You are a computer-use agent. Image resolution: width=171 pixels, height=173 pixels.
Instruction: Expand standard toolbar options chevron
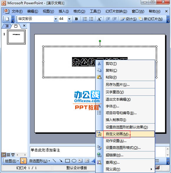pos(13,19)
